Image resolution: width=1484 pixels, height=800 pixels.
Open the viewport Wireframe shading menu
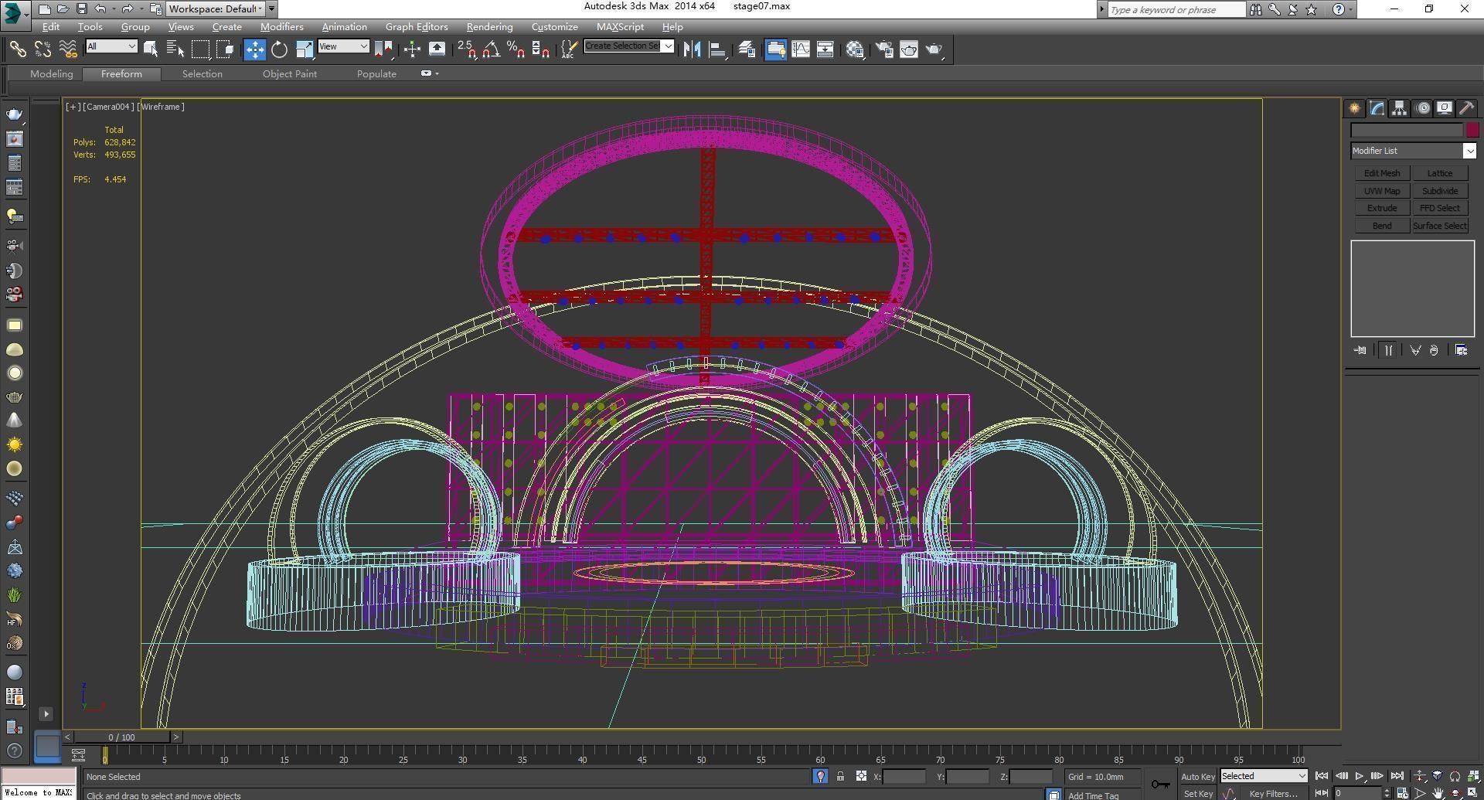[x=161, y=107]
